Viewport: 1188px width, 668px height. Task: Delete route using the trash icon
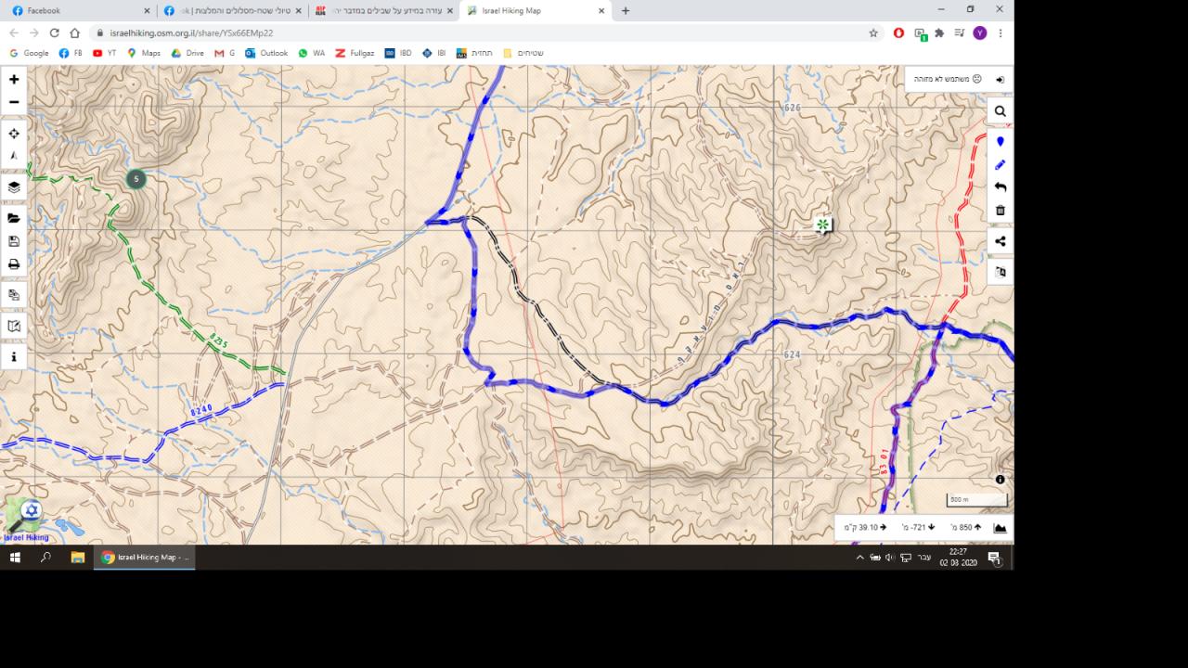(1000, 211)
